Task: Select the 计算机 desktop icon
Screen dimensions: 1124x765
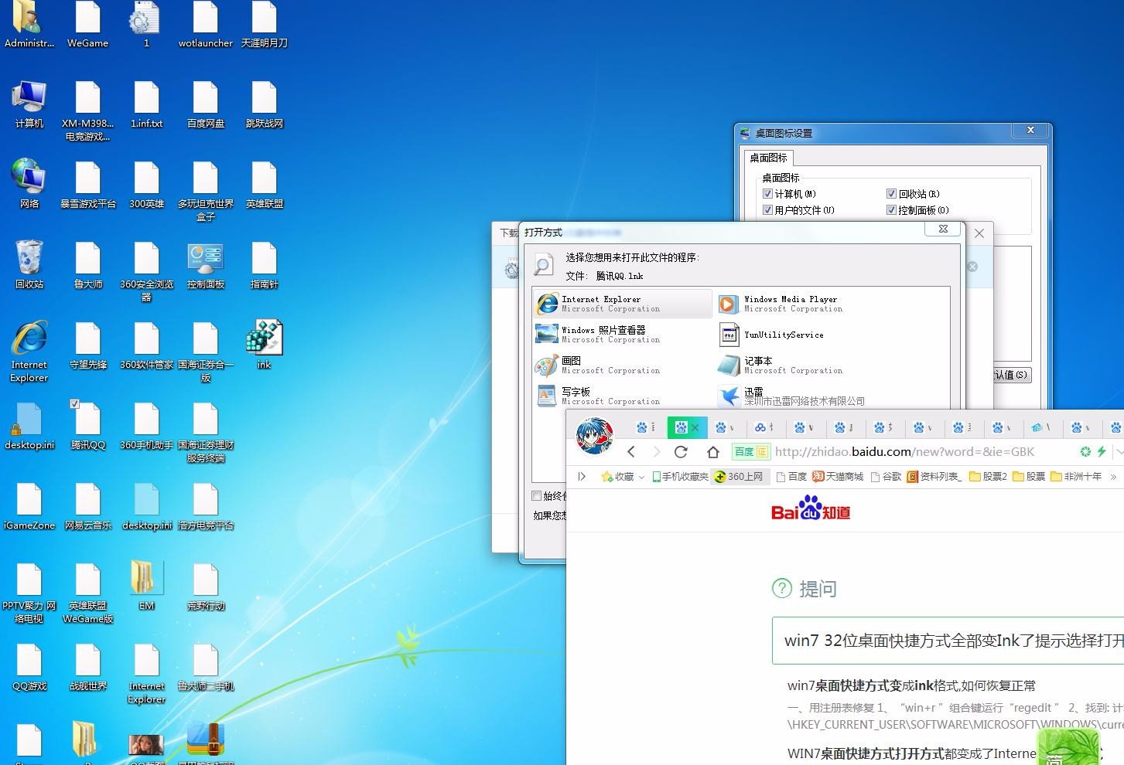Action: (x=29, y=104)
